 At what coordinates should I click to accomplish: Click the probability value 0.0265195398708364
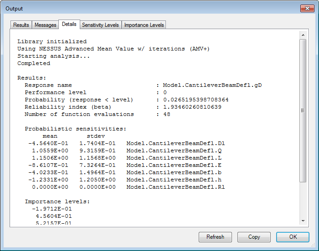196,100
